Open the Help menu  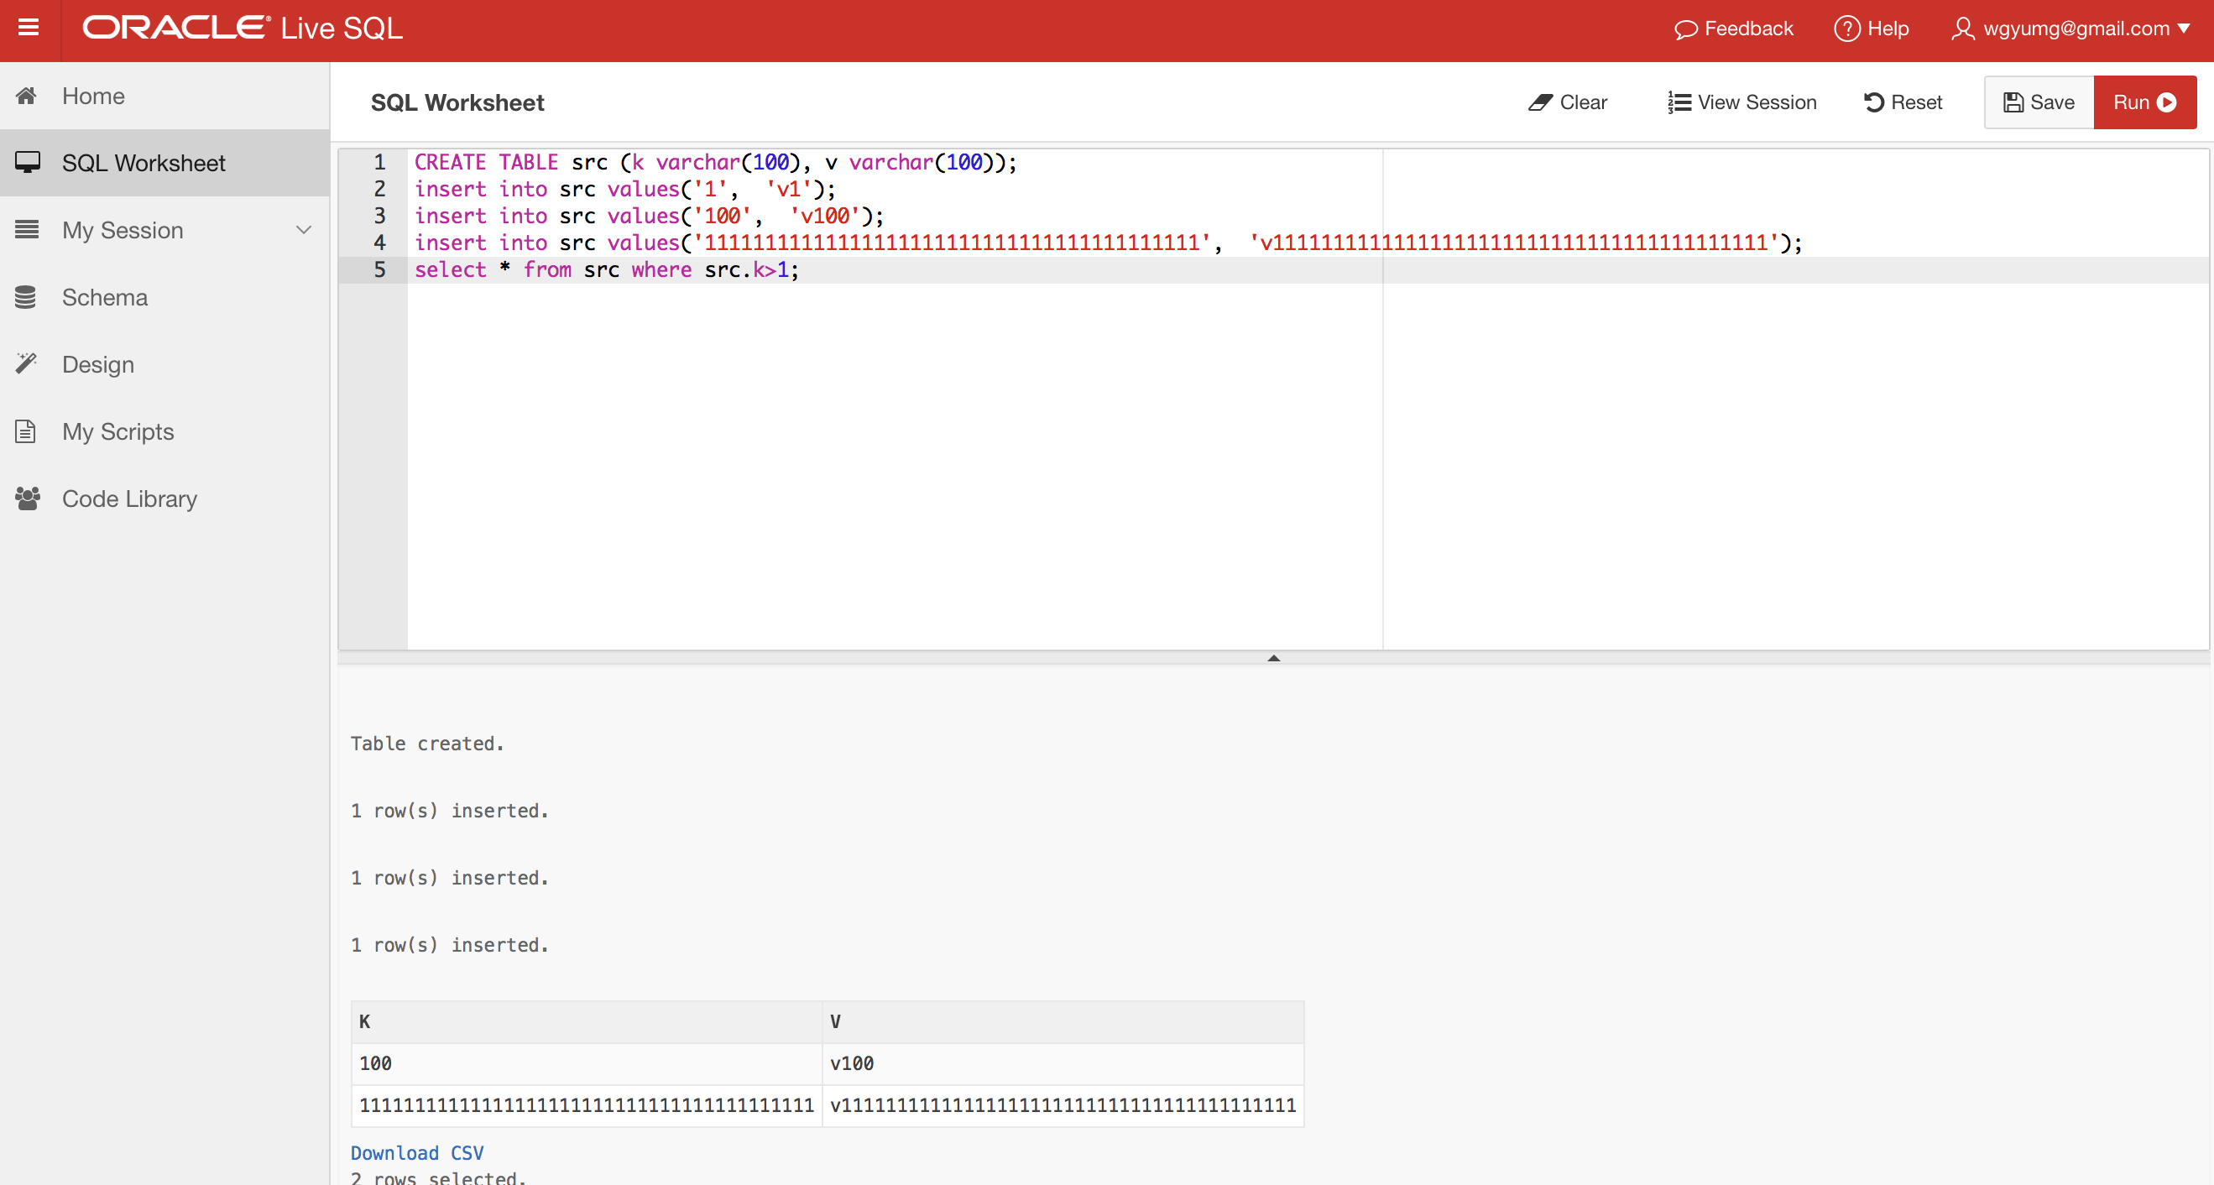click(1872, 29)
